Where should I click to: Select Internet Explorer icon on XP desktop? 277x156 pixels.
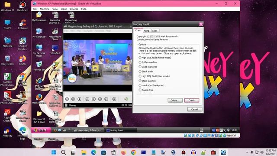(x=39, y=83)
